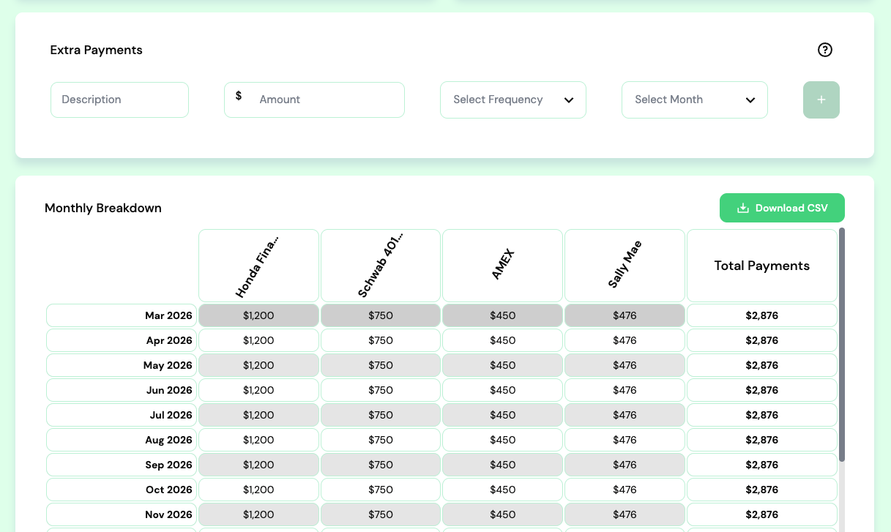Screen dimensions: 891x532
Task: Open the Extra Payments help icon
Action: pos(825,50)
